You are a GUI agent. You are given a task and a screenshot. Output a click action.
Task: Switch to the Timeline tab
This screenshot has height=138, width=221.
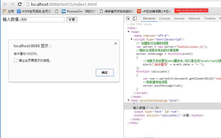[x=210, y=18]
